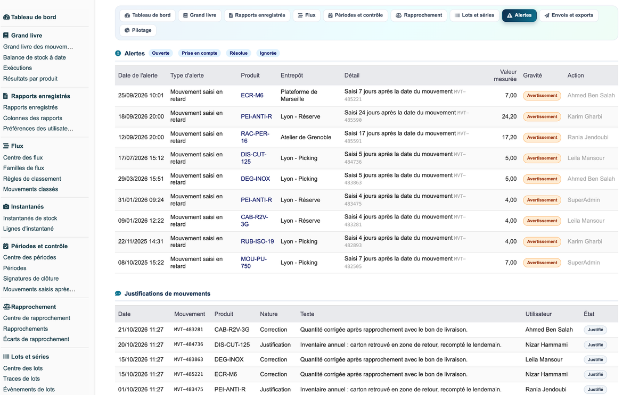Click Nizar Hammami in the DIS-CUT-125 justification row
Image resolution: width=639 pixels, height=395 pixels.
point(546,344)
